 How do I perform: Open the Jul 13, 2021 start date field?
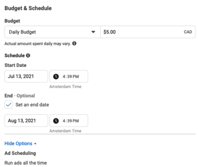tap(26, 76)
